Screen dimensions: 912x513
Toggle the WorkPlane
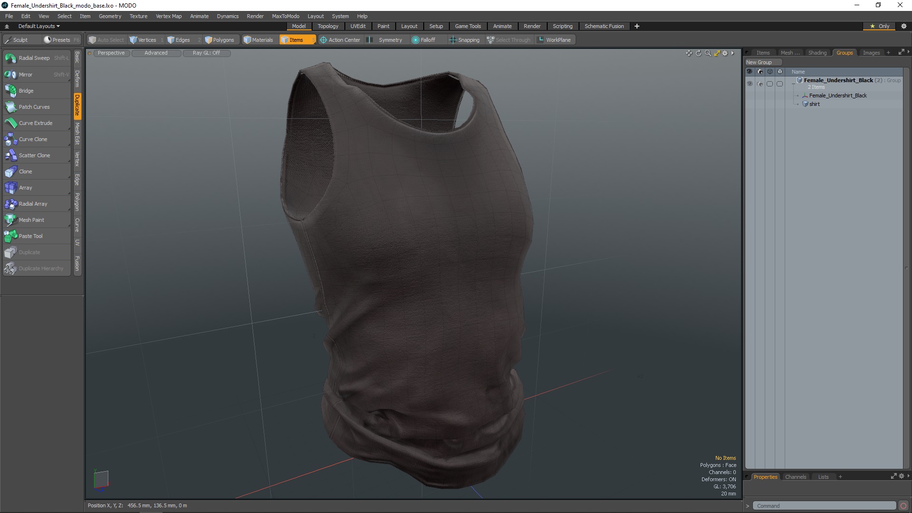[x=554, y=40]
